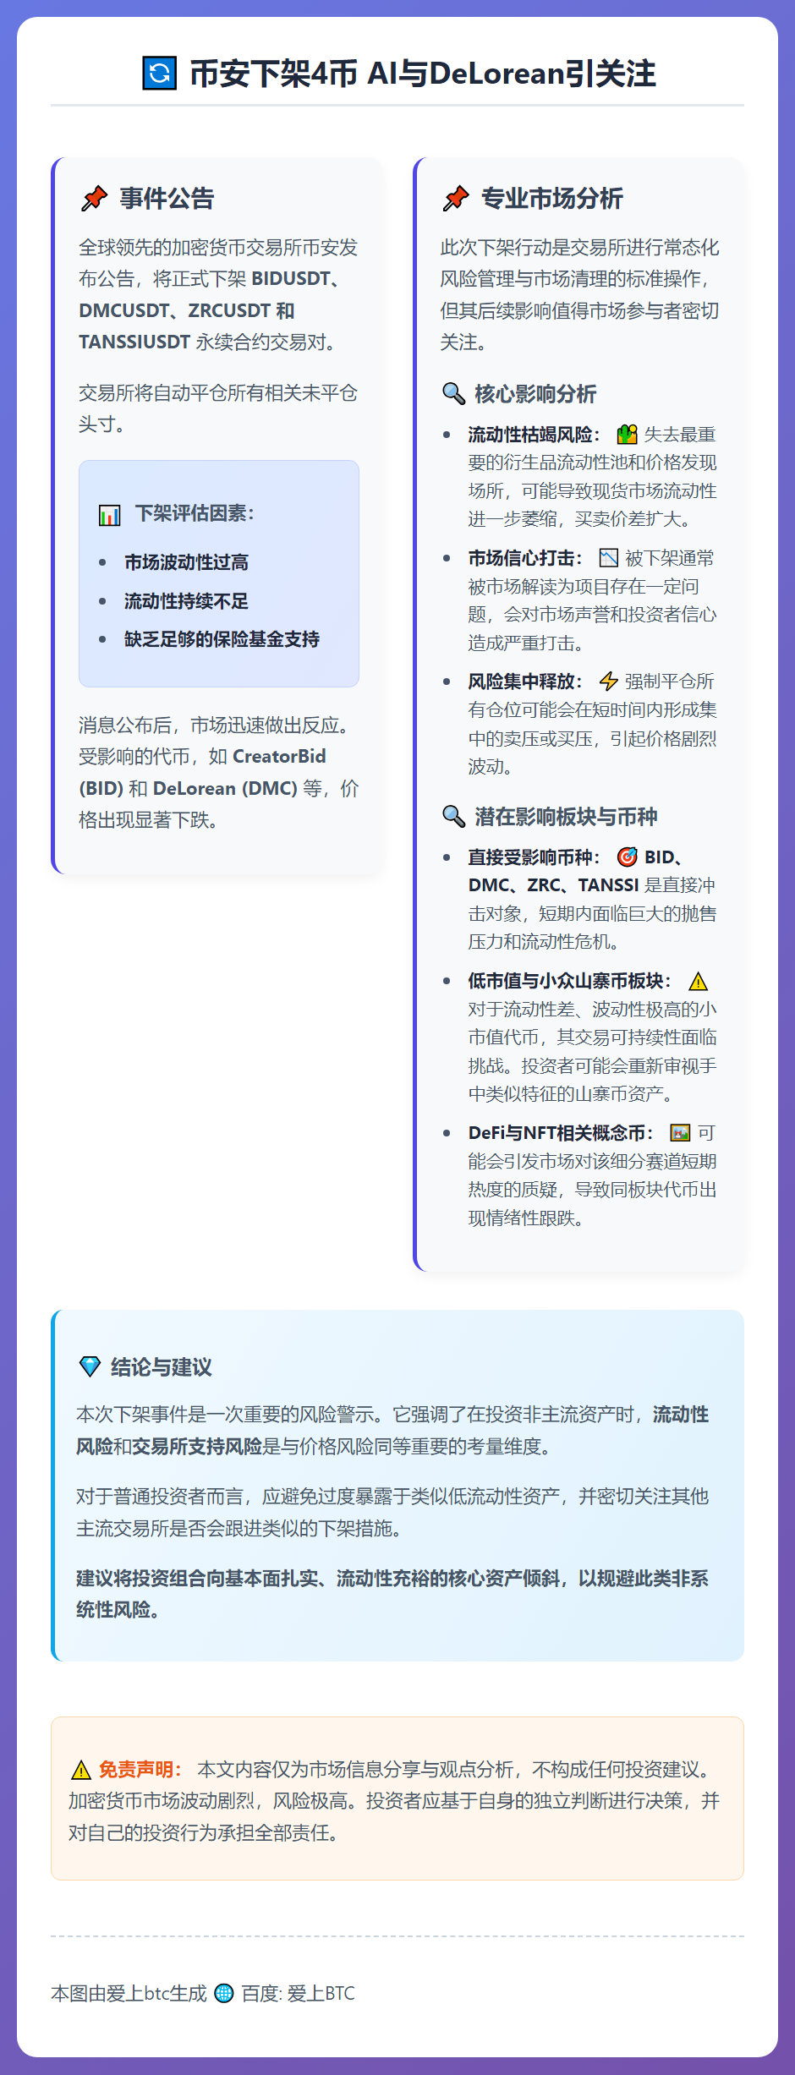795x2075 pixels.
Task: Click the 结论与建议 heading
Action: 162,1366
